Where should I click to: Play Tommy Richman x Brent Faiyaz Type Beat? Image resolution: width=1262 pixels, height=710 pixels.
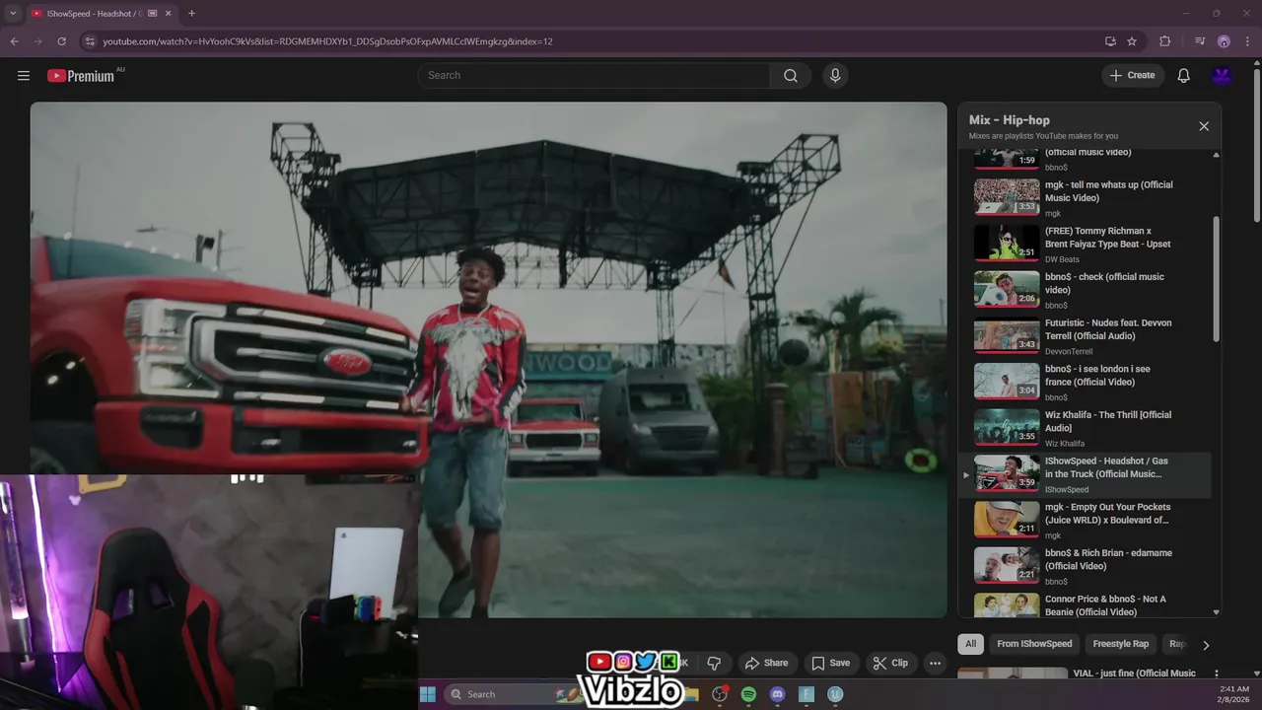[1085, 244]
